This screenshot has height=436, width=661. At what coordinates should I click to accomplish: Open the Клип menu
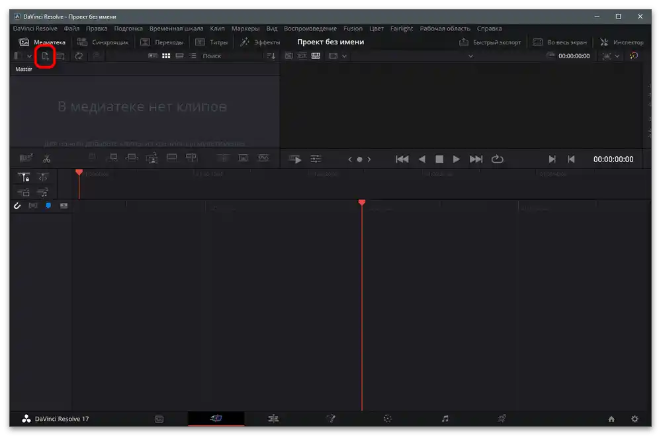(x=217, y=28)
